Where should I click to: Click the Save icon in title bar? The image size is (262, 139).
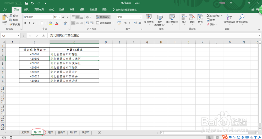click(x=26, y=3)
